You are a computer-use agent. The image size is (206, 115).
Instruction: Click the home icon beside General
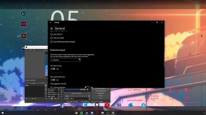[x=51, y=28]
